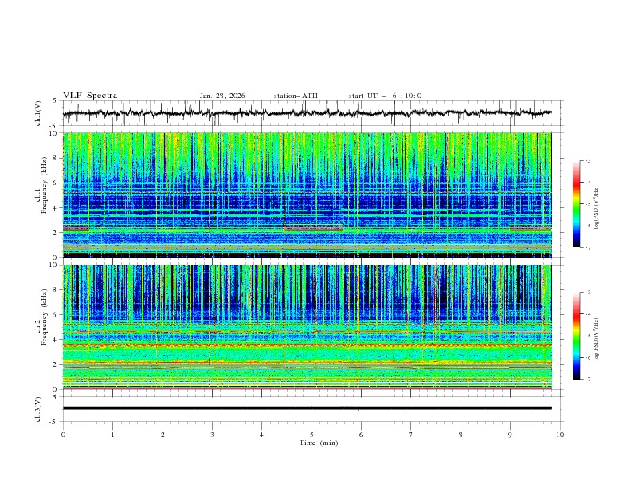The width and height of the screenshot is (631, 488).
Task: Click the upper PSD color scale bar
Action: (x=576, y=204)
